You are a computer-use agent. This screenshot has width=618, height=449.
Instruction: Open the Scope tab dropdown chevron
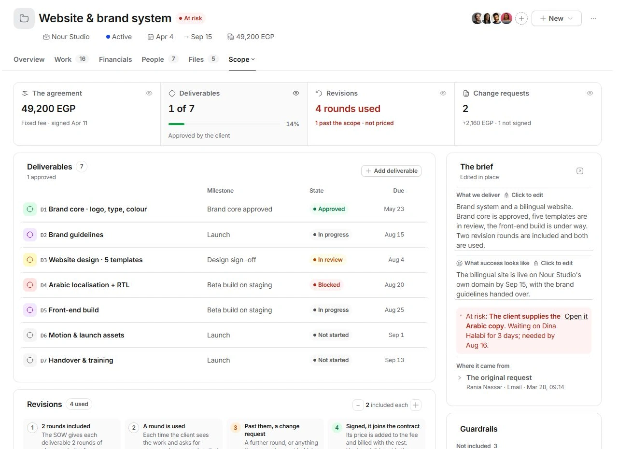point(253,59)
